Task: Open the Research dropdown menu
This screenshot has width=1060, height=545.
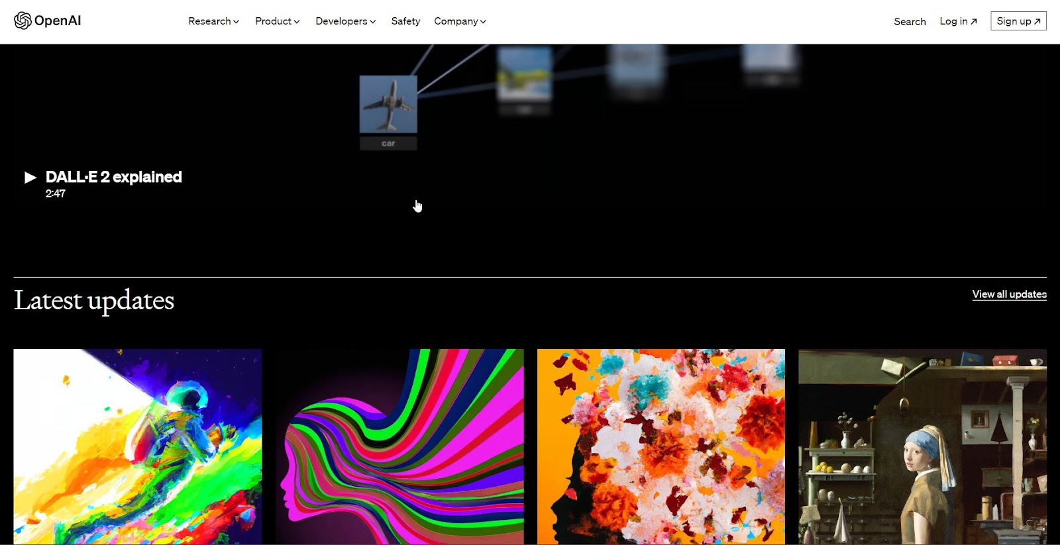Action: pyautogui.click(x=213, y=21)
